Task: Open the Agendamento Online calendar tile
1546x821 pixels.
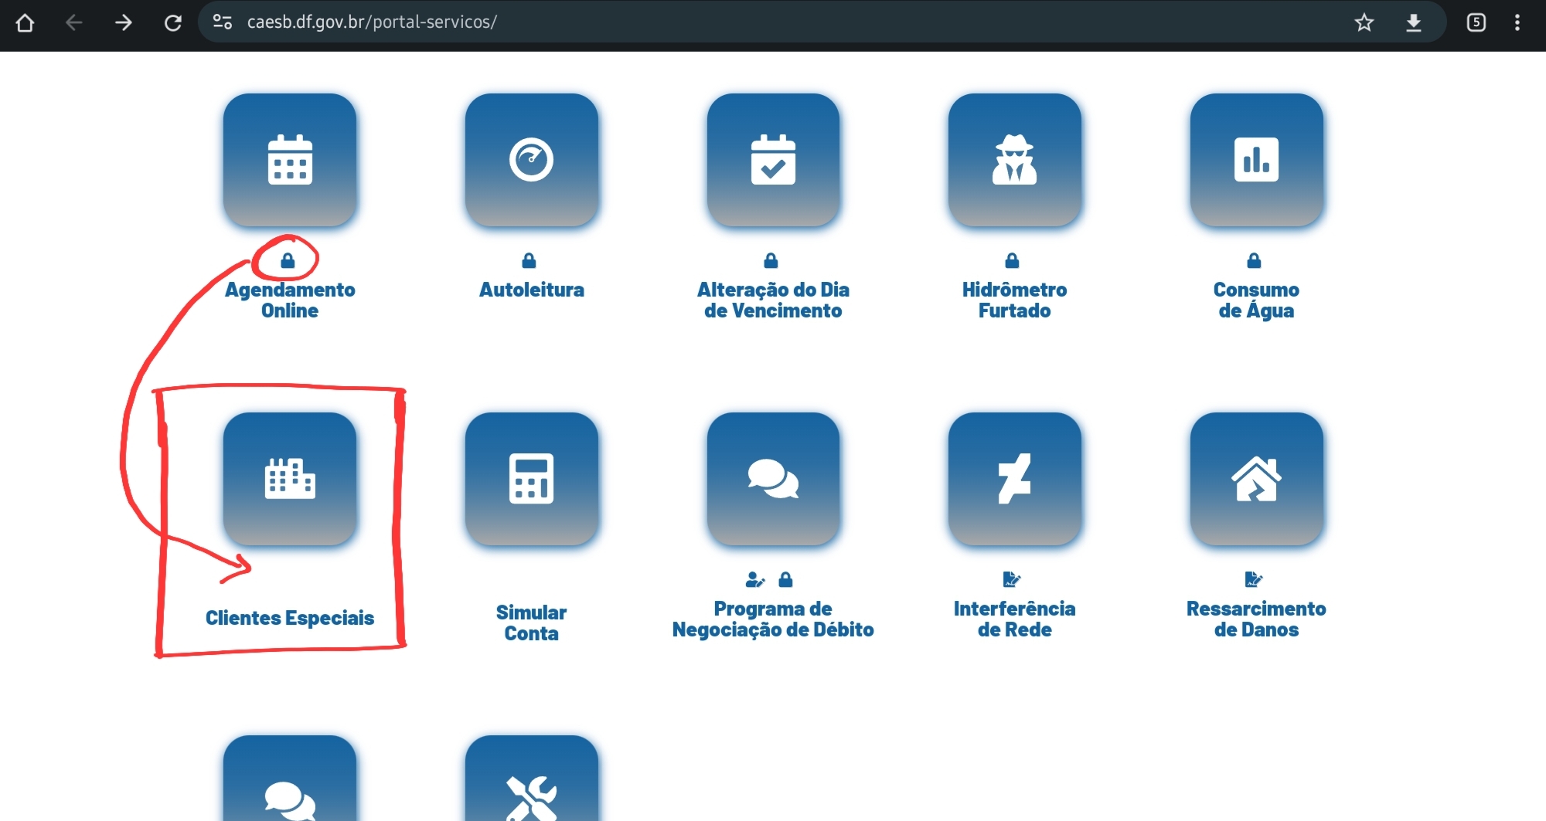Action: click(x=290, y=160)
